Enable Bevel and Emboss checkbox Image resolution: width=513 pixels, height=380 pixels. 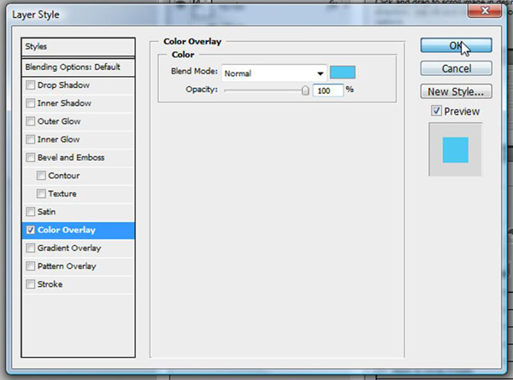(31, 157)
